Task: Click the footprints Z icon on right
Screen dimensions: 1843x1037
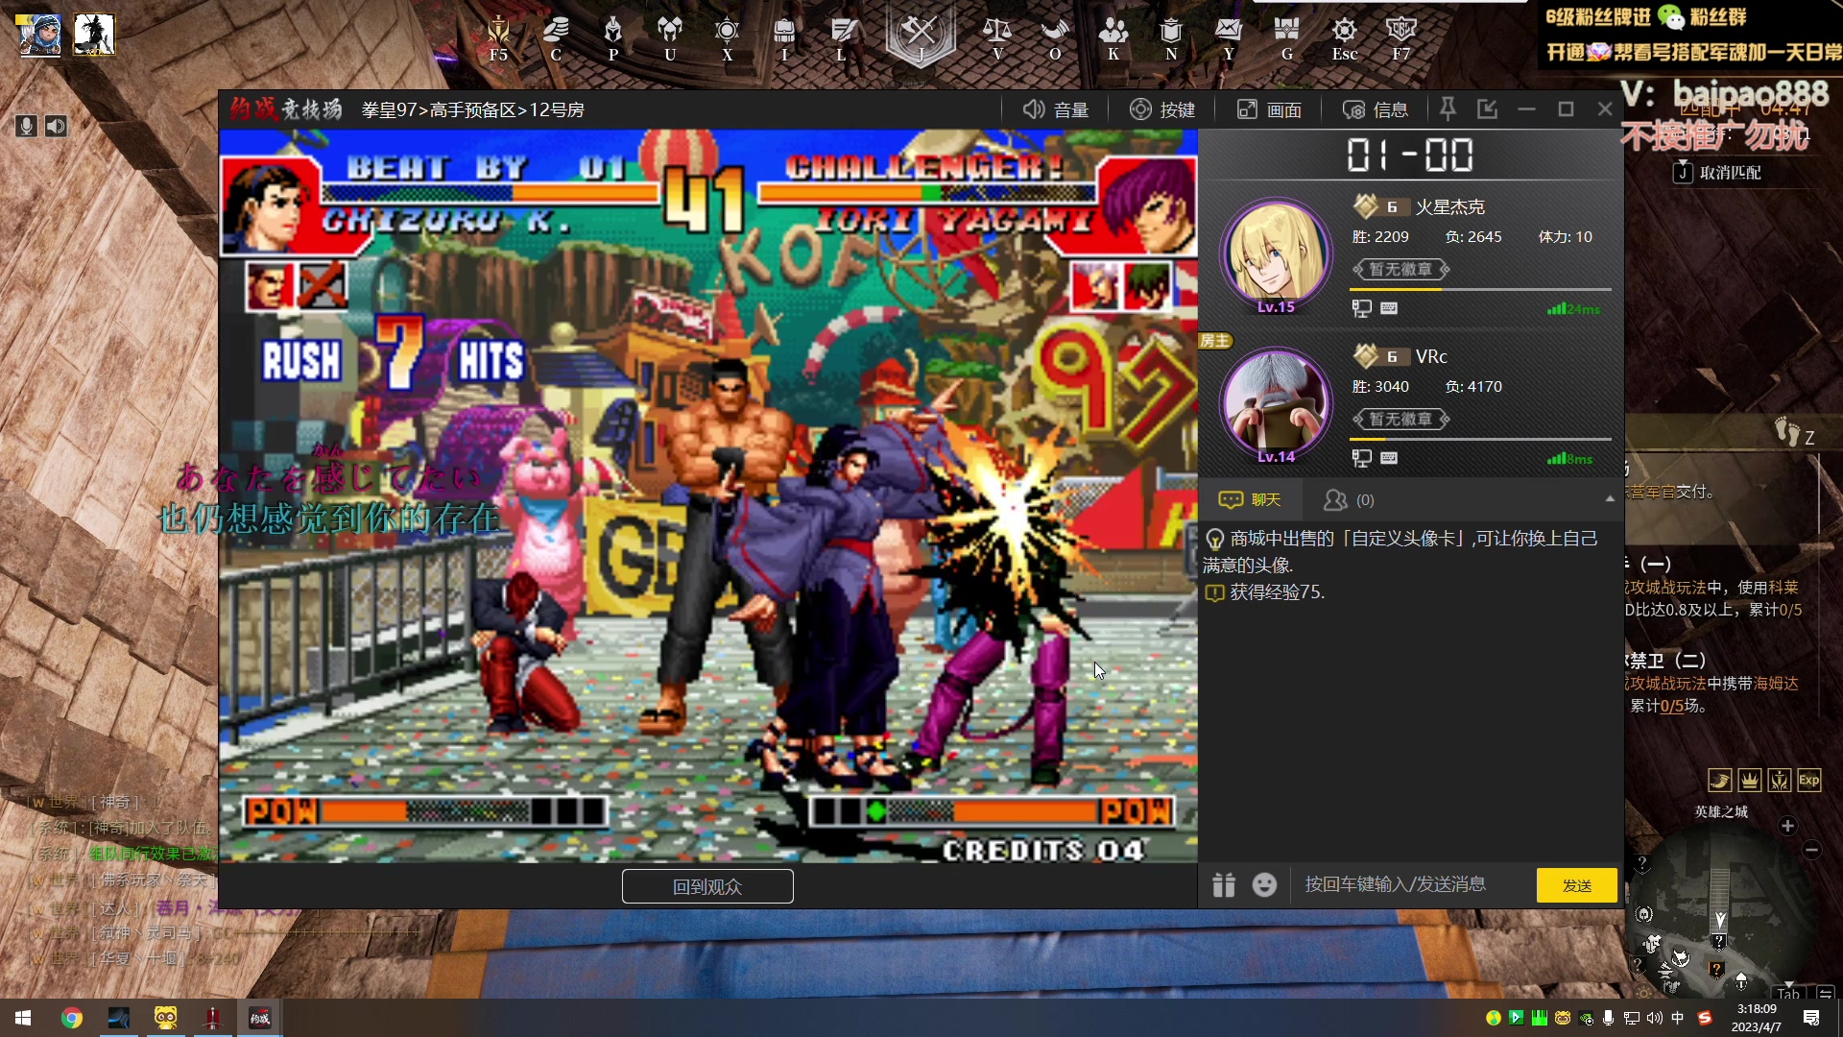Action: point(1794,433)
